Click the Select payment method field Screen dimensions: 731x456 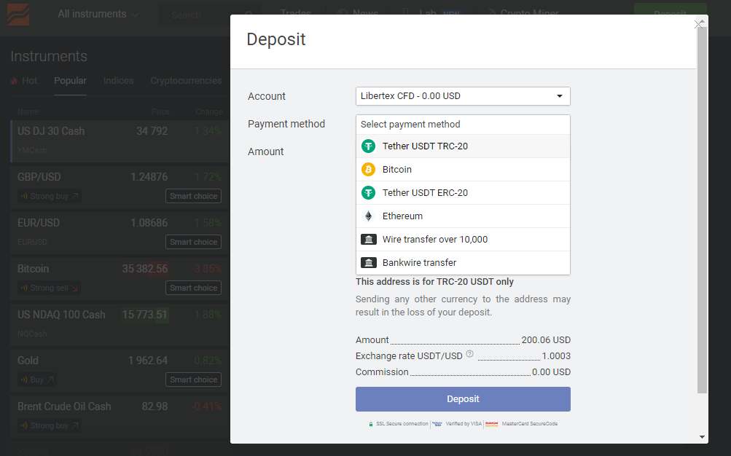(x=463, y=125)
